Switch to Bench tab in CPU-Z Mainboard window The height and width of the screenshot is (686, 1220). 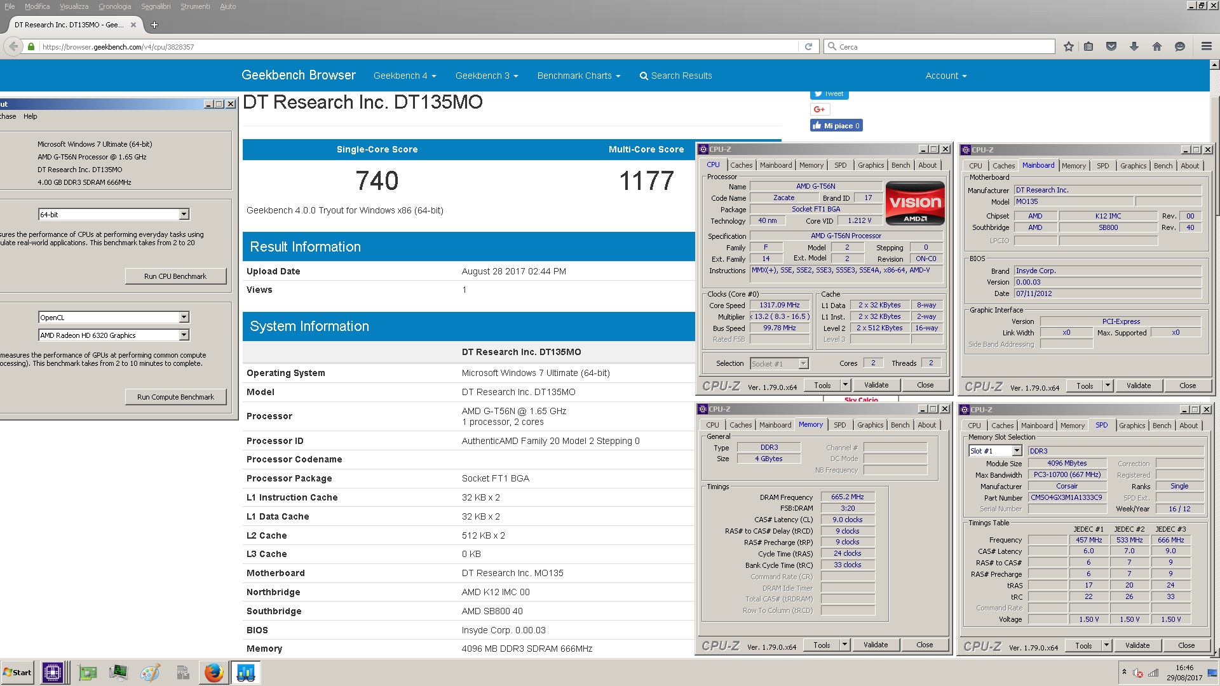pos(1163,166)
